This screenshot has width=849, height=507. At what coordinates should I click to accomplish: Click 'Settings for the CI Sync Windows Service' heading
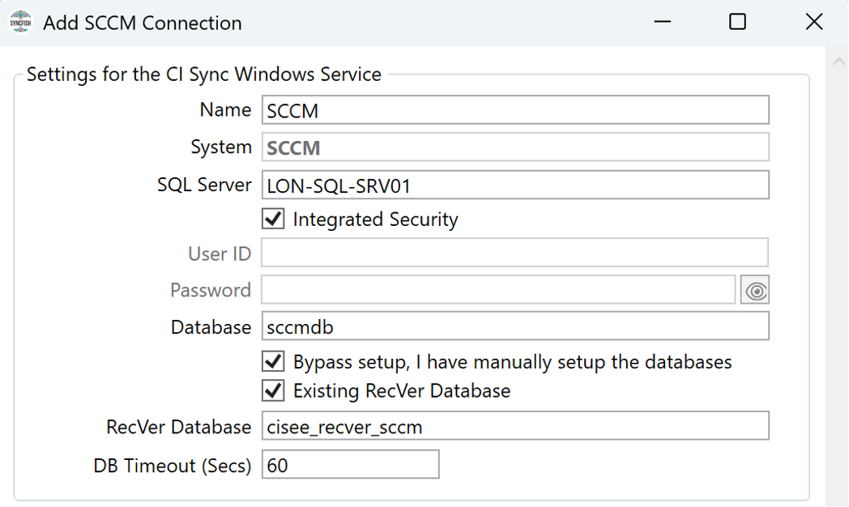click(x=203, y=75)
